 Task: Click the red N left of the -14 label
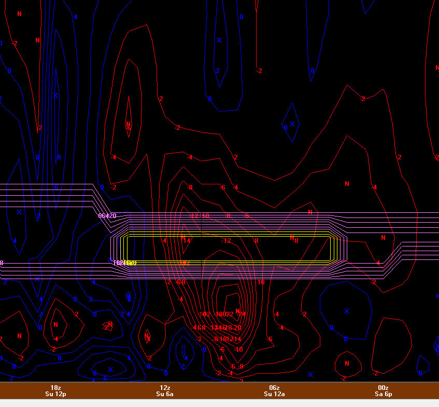(182, 238)
